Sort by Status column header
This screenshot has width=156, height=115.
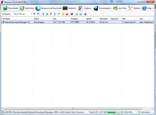[42, 19]
